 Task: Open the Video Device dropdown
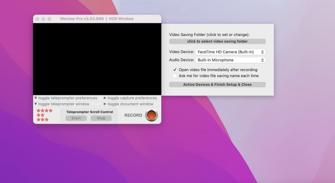pos(230,52)
